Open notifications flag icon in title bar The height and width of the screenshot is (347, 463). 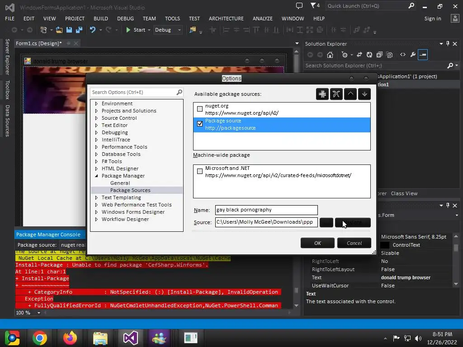pos(315,5)
